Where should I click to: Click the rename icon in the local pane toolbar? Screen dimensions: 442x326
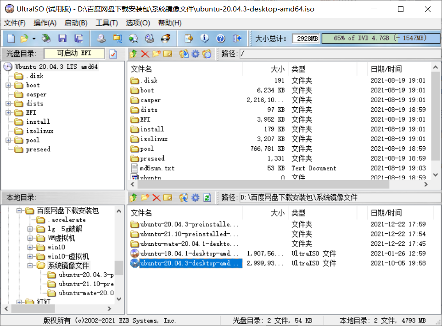(168, 198)
